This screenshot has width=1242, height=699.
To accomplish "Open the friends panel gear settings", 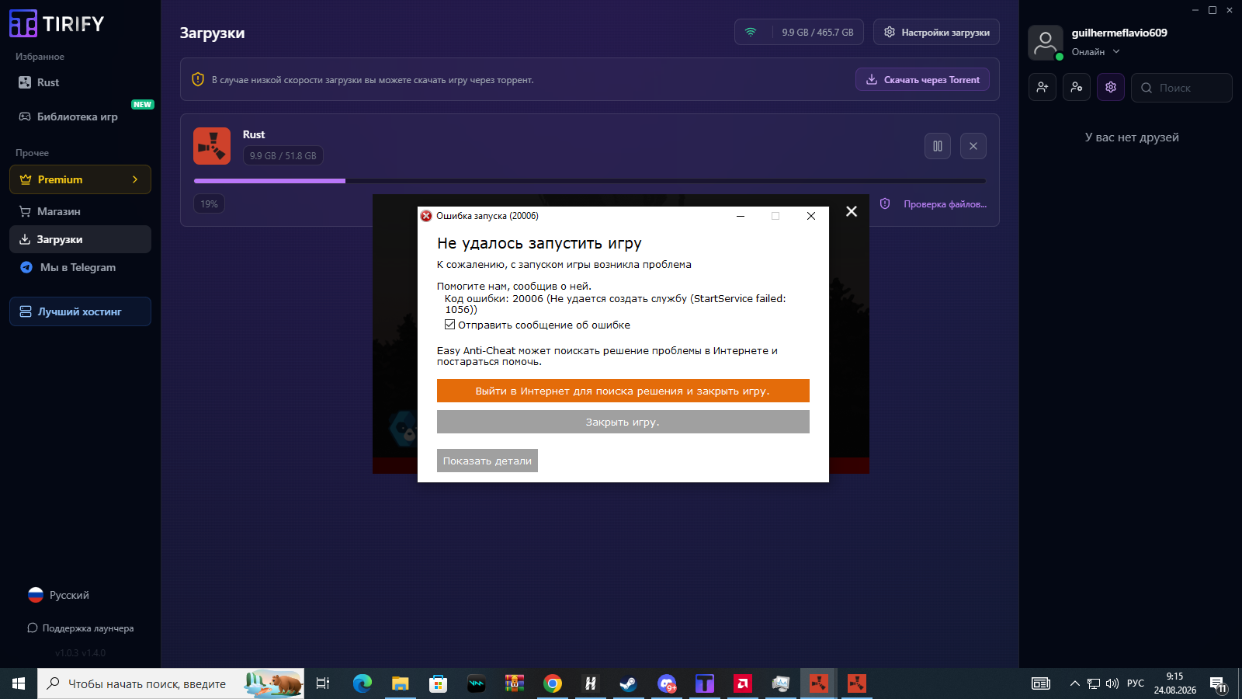I will tap(1111, 88).
